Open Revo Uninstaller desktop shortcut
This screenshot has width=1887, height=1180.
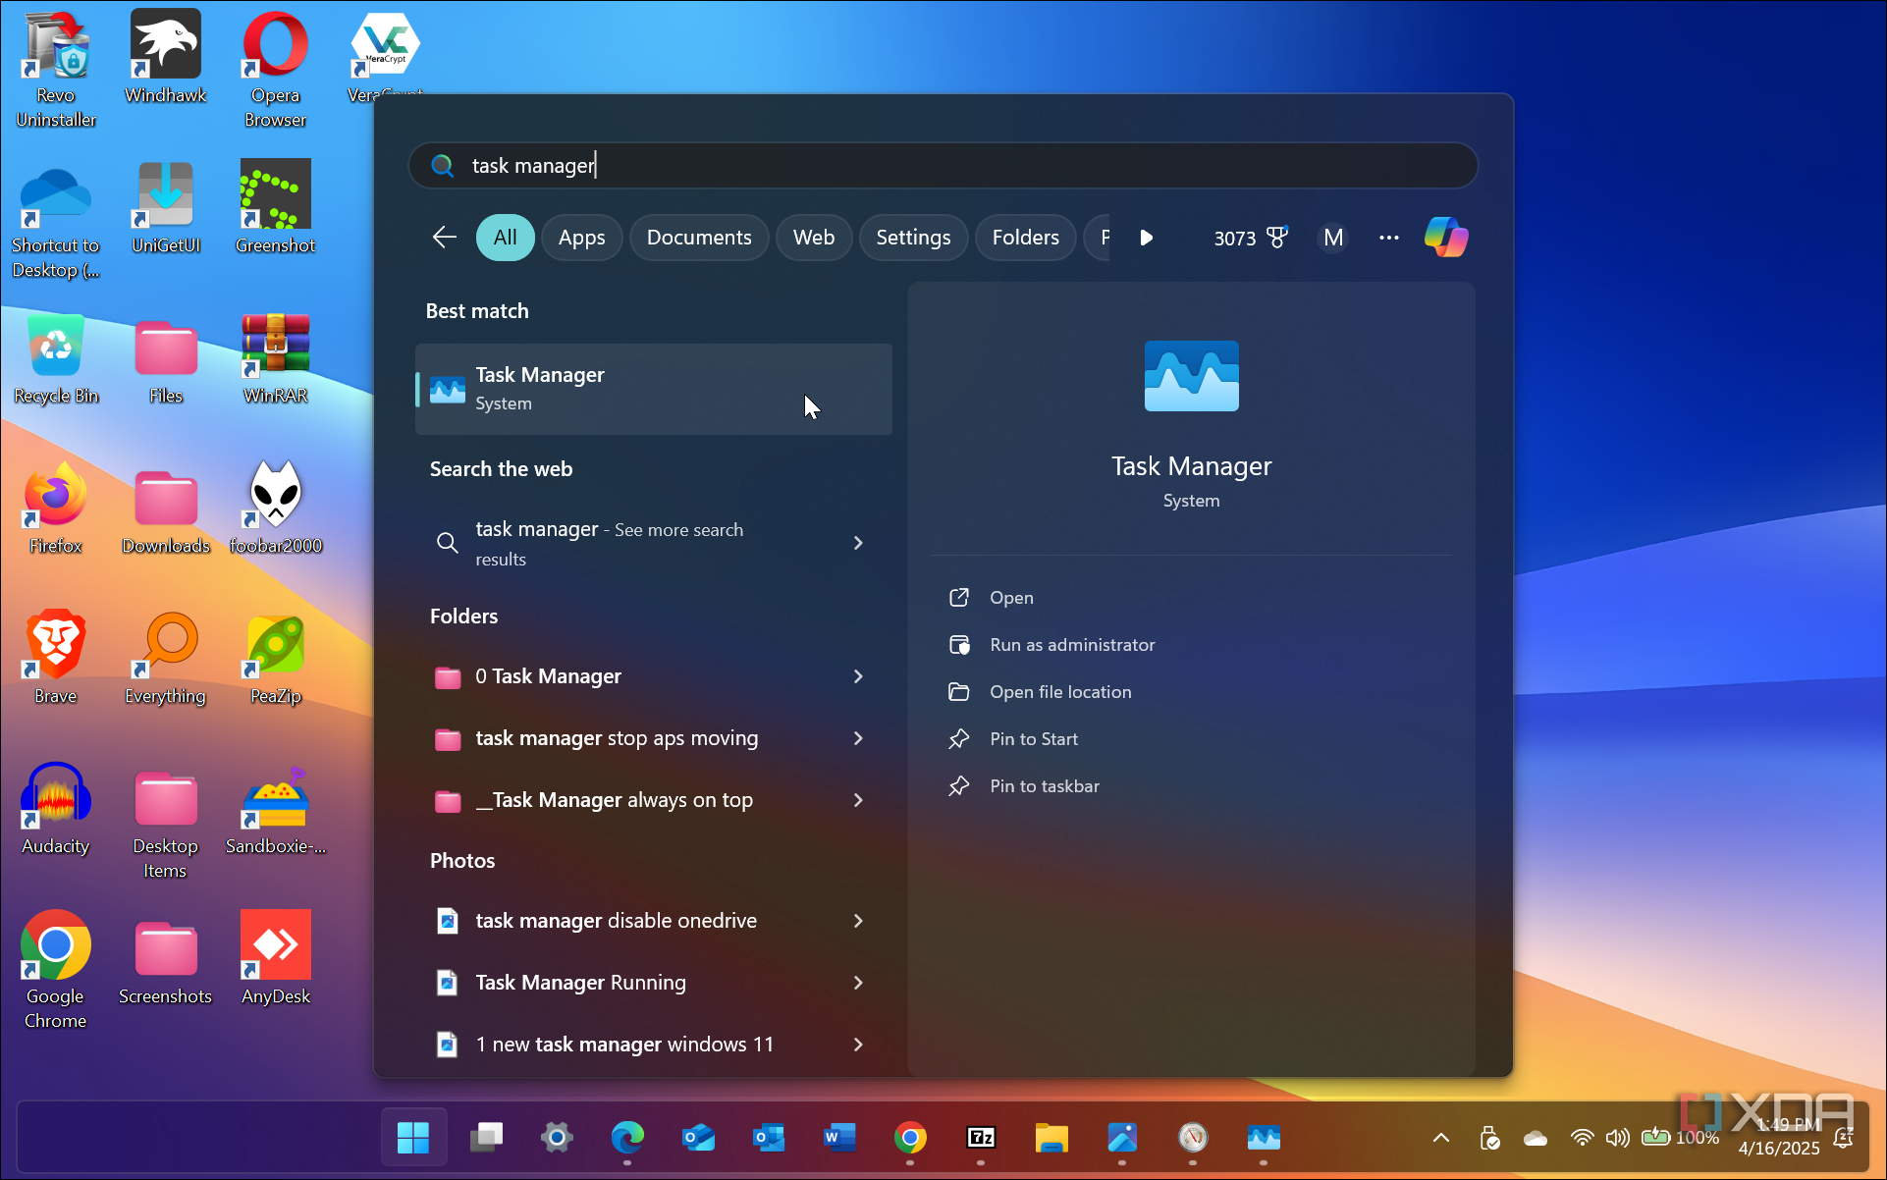56,69
